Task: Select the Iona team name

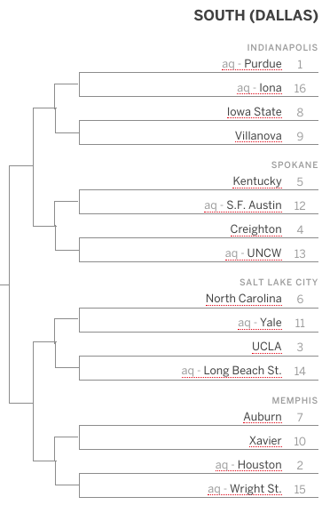Action: coord(271,88)
